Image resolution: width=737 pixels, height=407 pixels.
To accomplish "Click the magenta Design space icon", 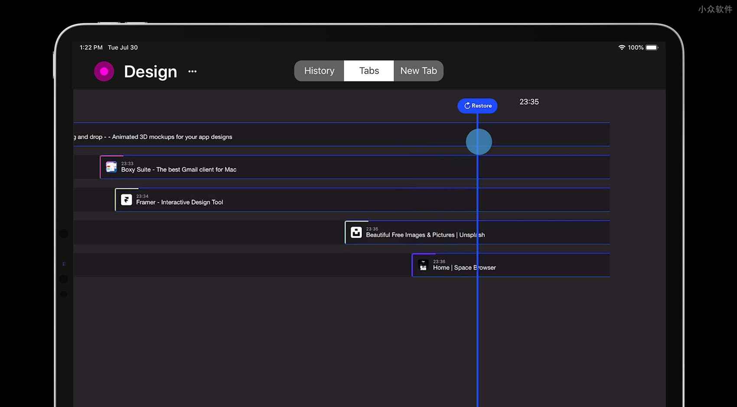I will coord(104,72).
